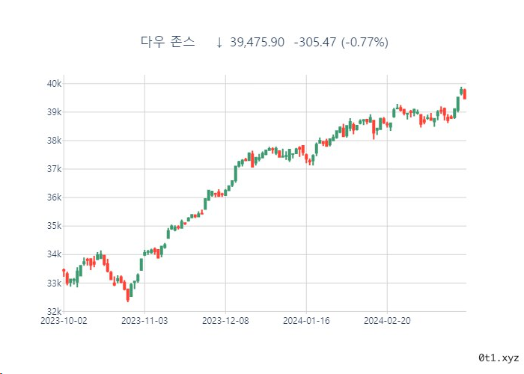Click the current price 39,475.90
Viewport: 524px width, 374px height.
pos(257,43)
